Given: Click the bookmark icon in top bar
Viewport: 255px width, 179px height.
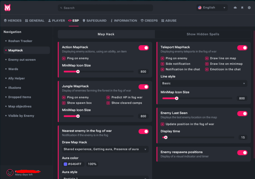Looking at the screenshot, I should [x=242, y=8].
